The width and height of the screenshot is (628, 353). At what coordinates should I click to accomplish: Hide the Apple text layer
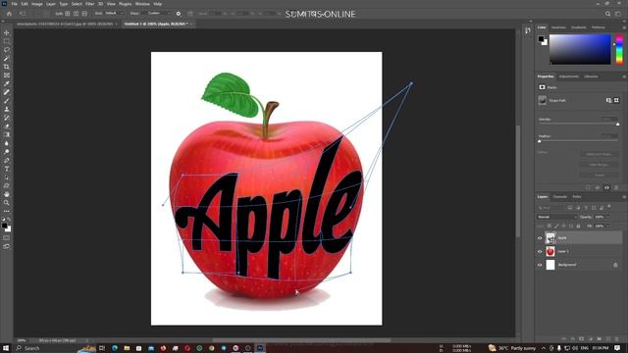click(x=540, y=238)
